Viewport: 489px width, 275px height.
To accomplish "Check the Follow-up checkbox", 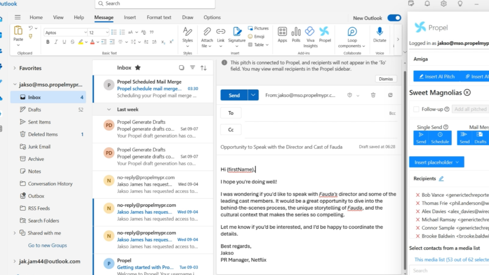I will point(416,109).
